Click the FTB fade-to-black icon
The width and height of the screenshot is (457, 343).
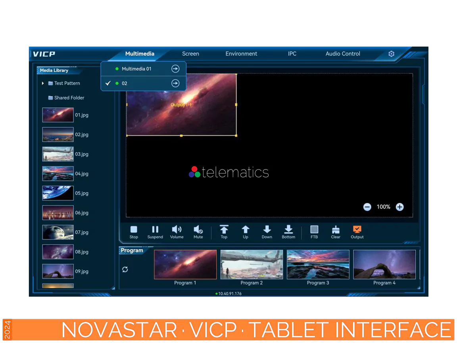314,230
